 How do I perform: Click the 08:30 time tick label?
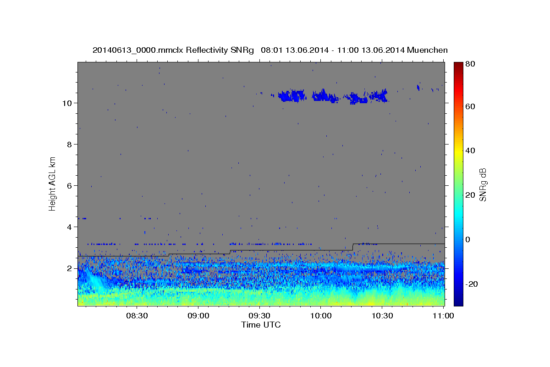point(137,316)
